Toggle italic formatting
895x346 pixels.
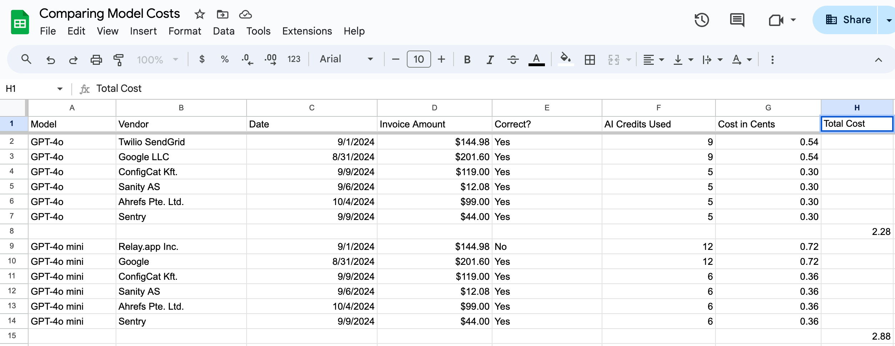pos(490,59)
